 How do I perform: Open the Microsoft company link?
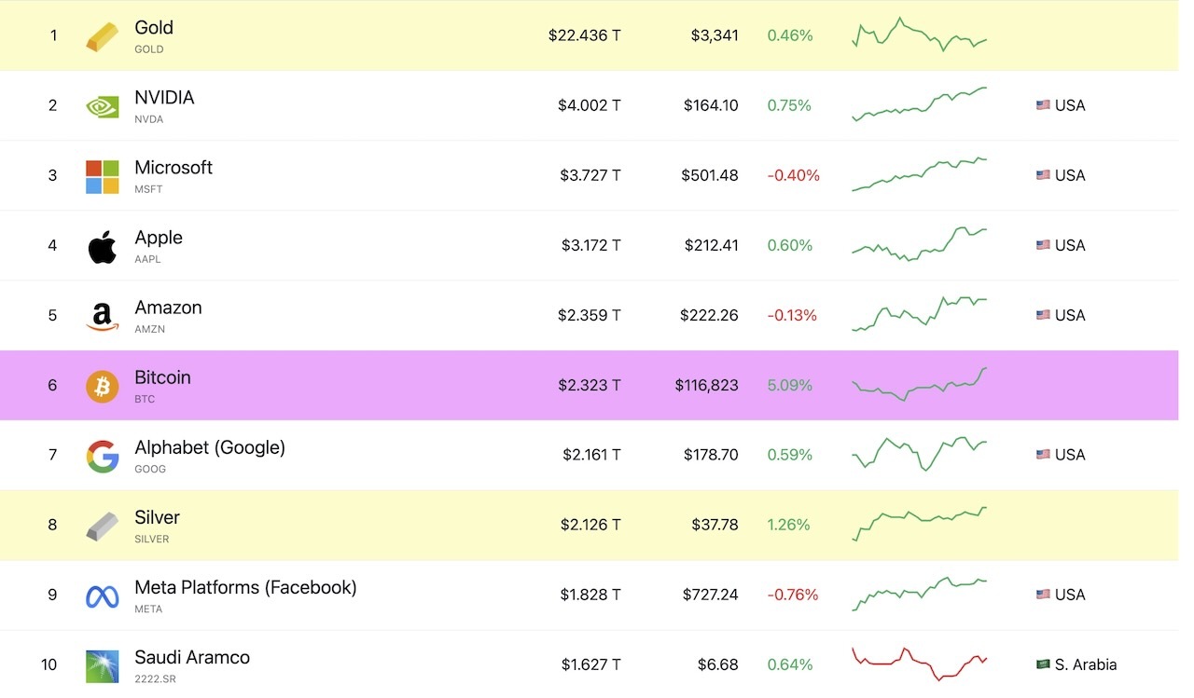click(x=174, y=168)
